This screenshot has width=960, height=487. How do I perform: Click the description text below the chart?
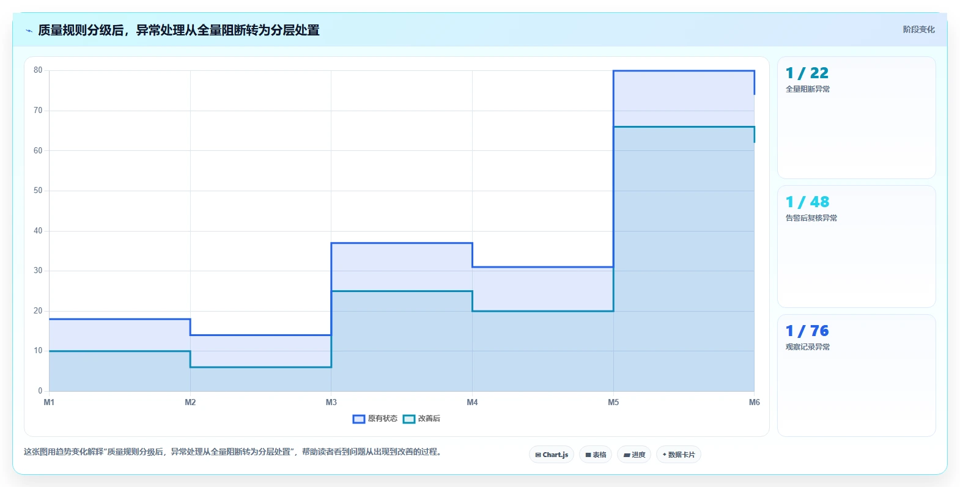tap(232, 452)
